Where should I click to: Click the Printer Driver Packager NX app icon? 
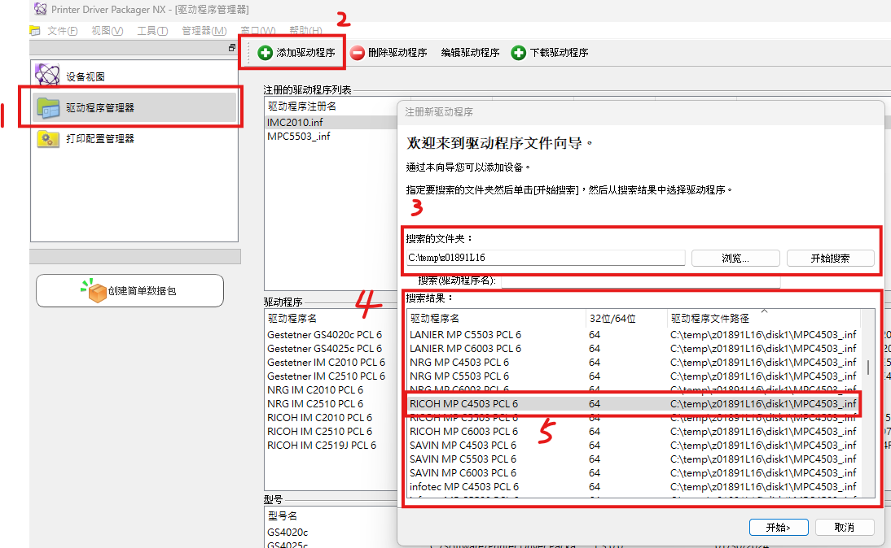pyautogui.click(x=41, y=8)
